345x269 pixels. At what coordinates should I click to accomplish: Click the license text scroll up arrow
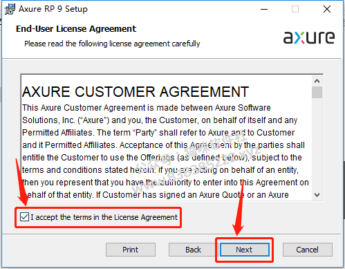coord(317,81)
